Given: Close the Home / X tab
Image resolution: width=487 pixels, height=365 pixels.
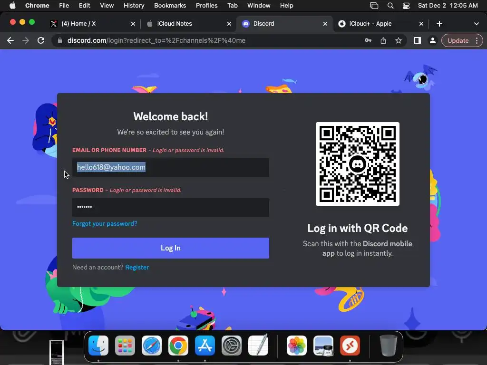Looking at the screenshot, I should [x=133, y=24].
